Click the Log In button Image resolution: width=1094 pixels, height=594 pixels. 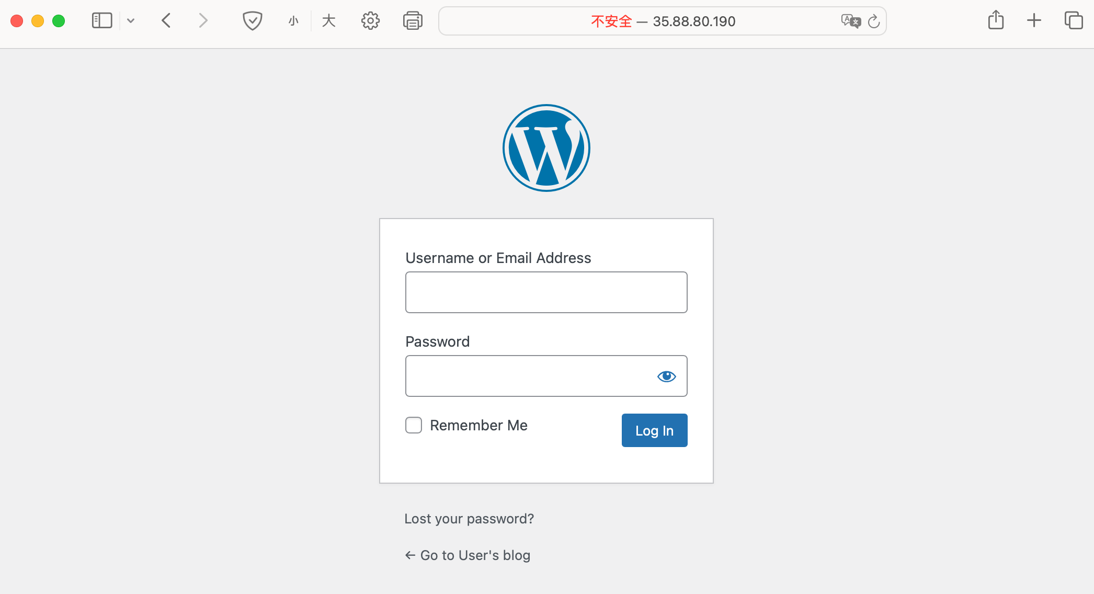[x=654, y=430]
